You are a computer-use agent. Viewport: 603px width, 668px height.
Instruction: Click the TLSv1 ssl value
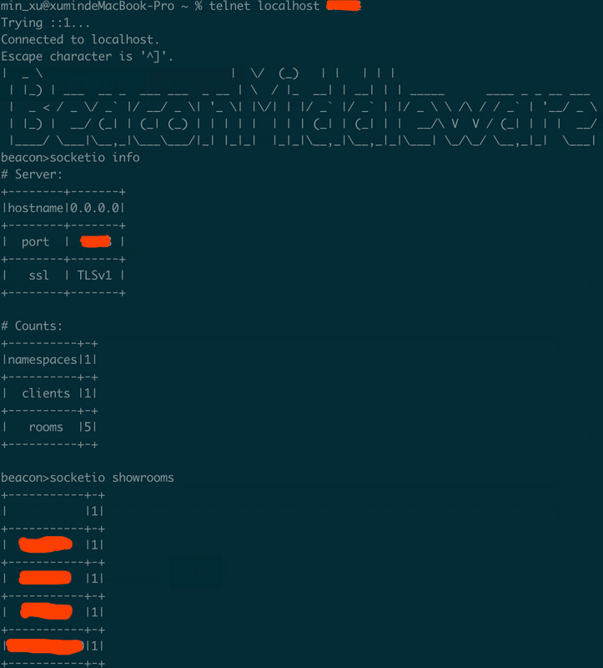pyautogui.click(x=94, y=276)
